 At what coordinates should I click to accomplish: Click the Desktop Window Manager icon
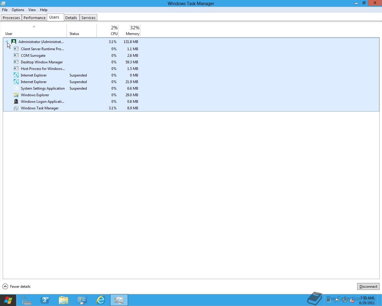pyautogui.click(x=16, y=62)
